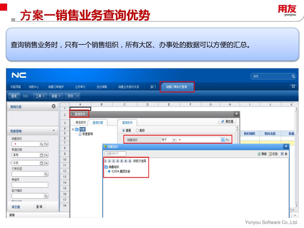The image size is (304, 228).
Task: Click the 物料编码 column header
Action: (249, 134)
